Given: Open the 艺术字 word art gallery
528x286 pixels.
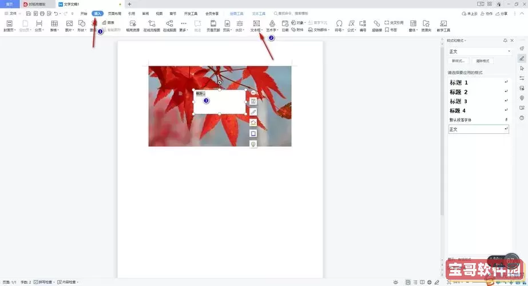Looking at the screenshot, I should coord(272,26).
